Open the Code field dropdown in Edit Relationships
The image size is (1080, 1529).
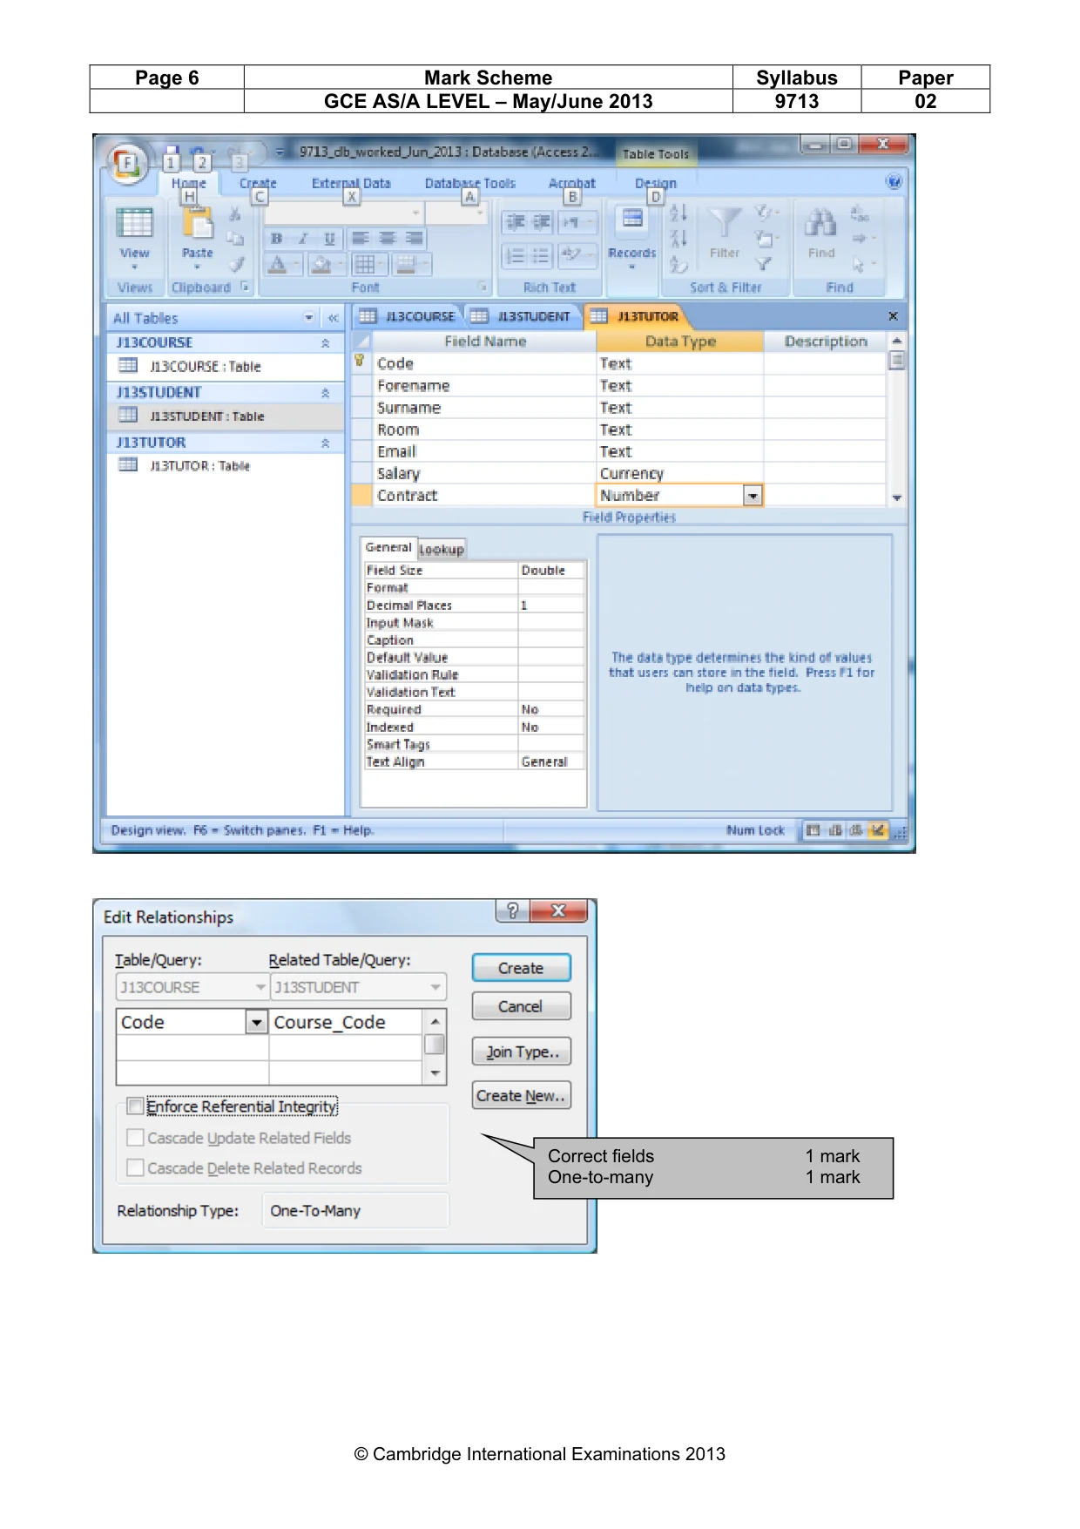257,1022
